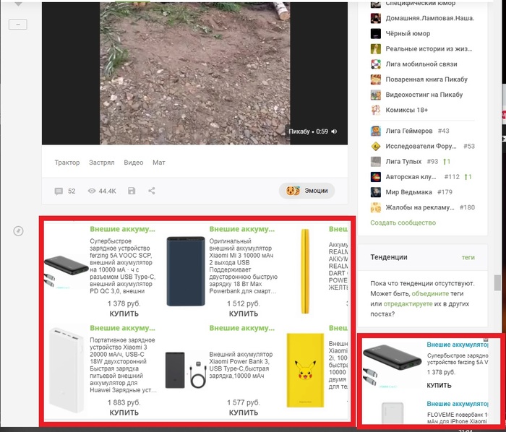
Task: Open Домашняя.Ламповая.Наша. community
Action: click(x=430, y=18)
